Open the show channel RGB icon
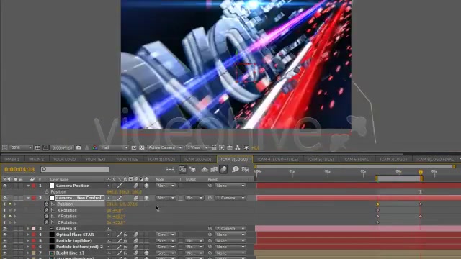The image size is (461, 259). tap(94, 147)
